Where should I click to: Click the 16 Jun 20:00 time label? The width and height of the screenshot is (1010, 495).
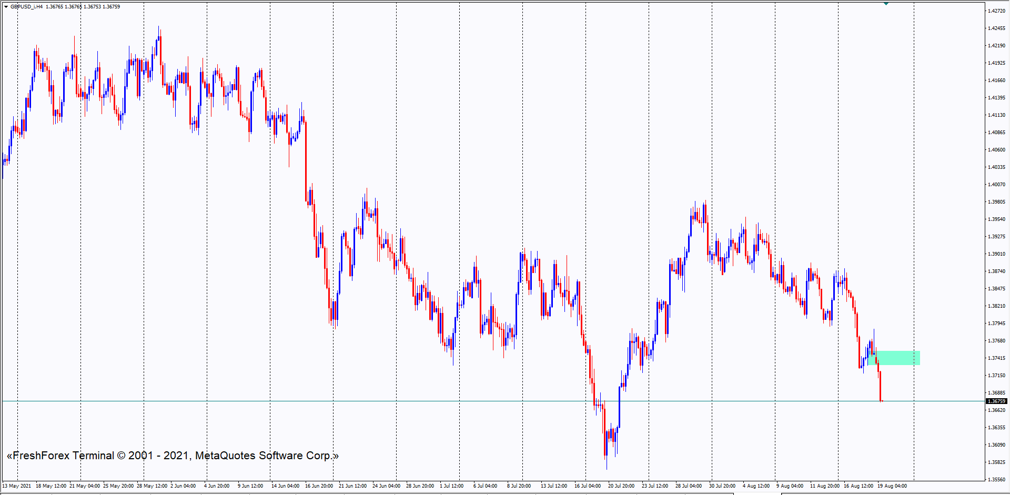tap(319, 486)
